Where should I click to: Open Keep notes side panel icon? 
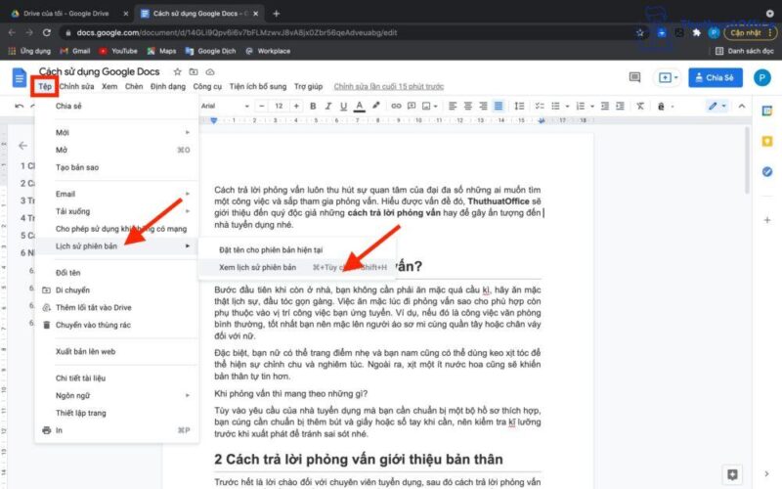767,142
